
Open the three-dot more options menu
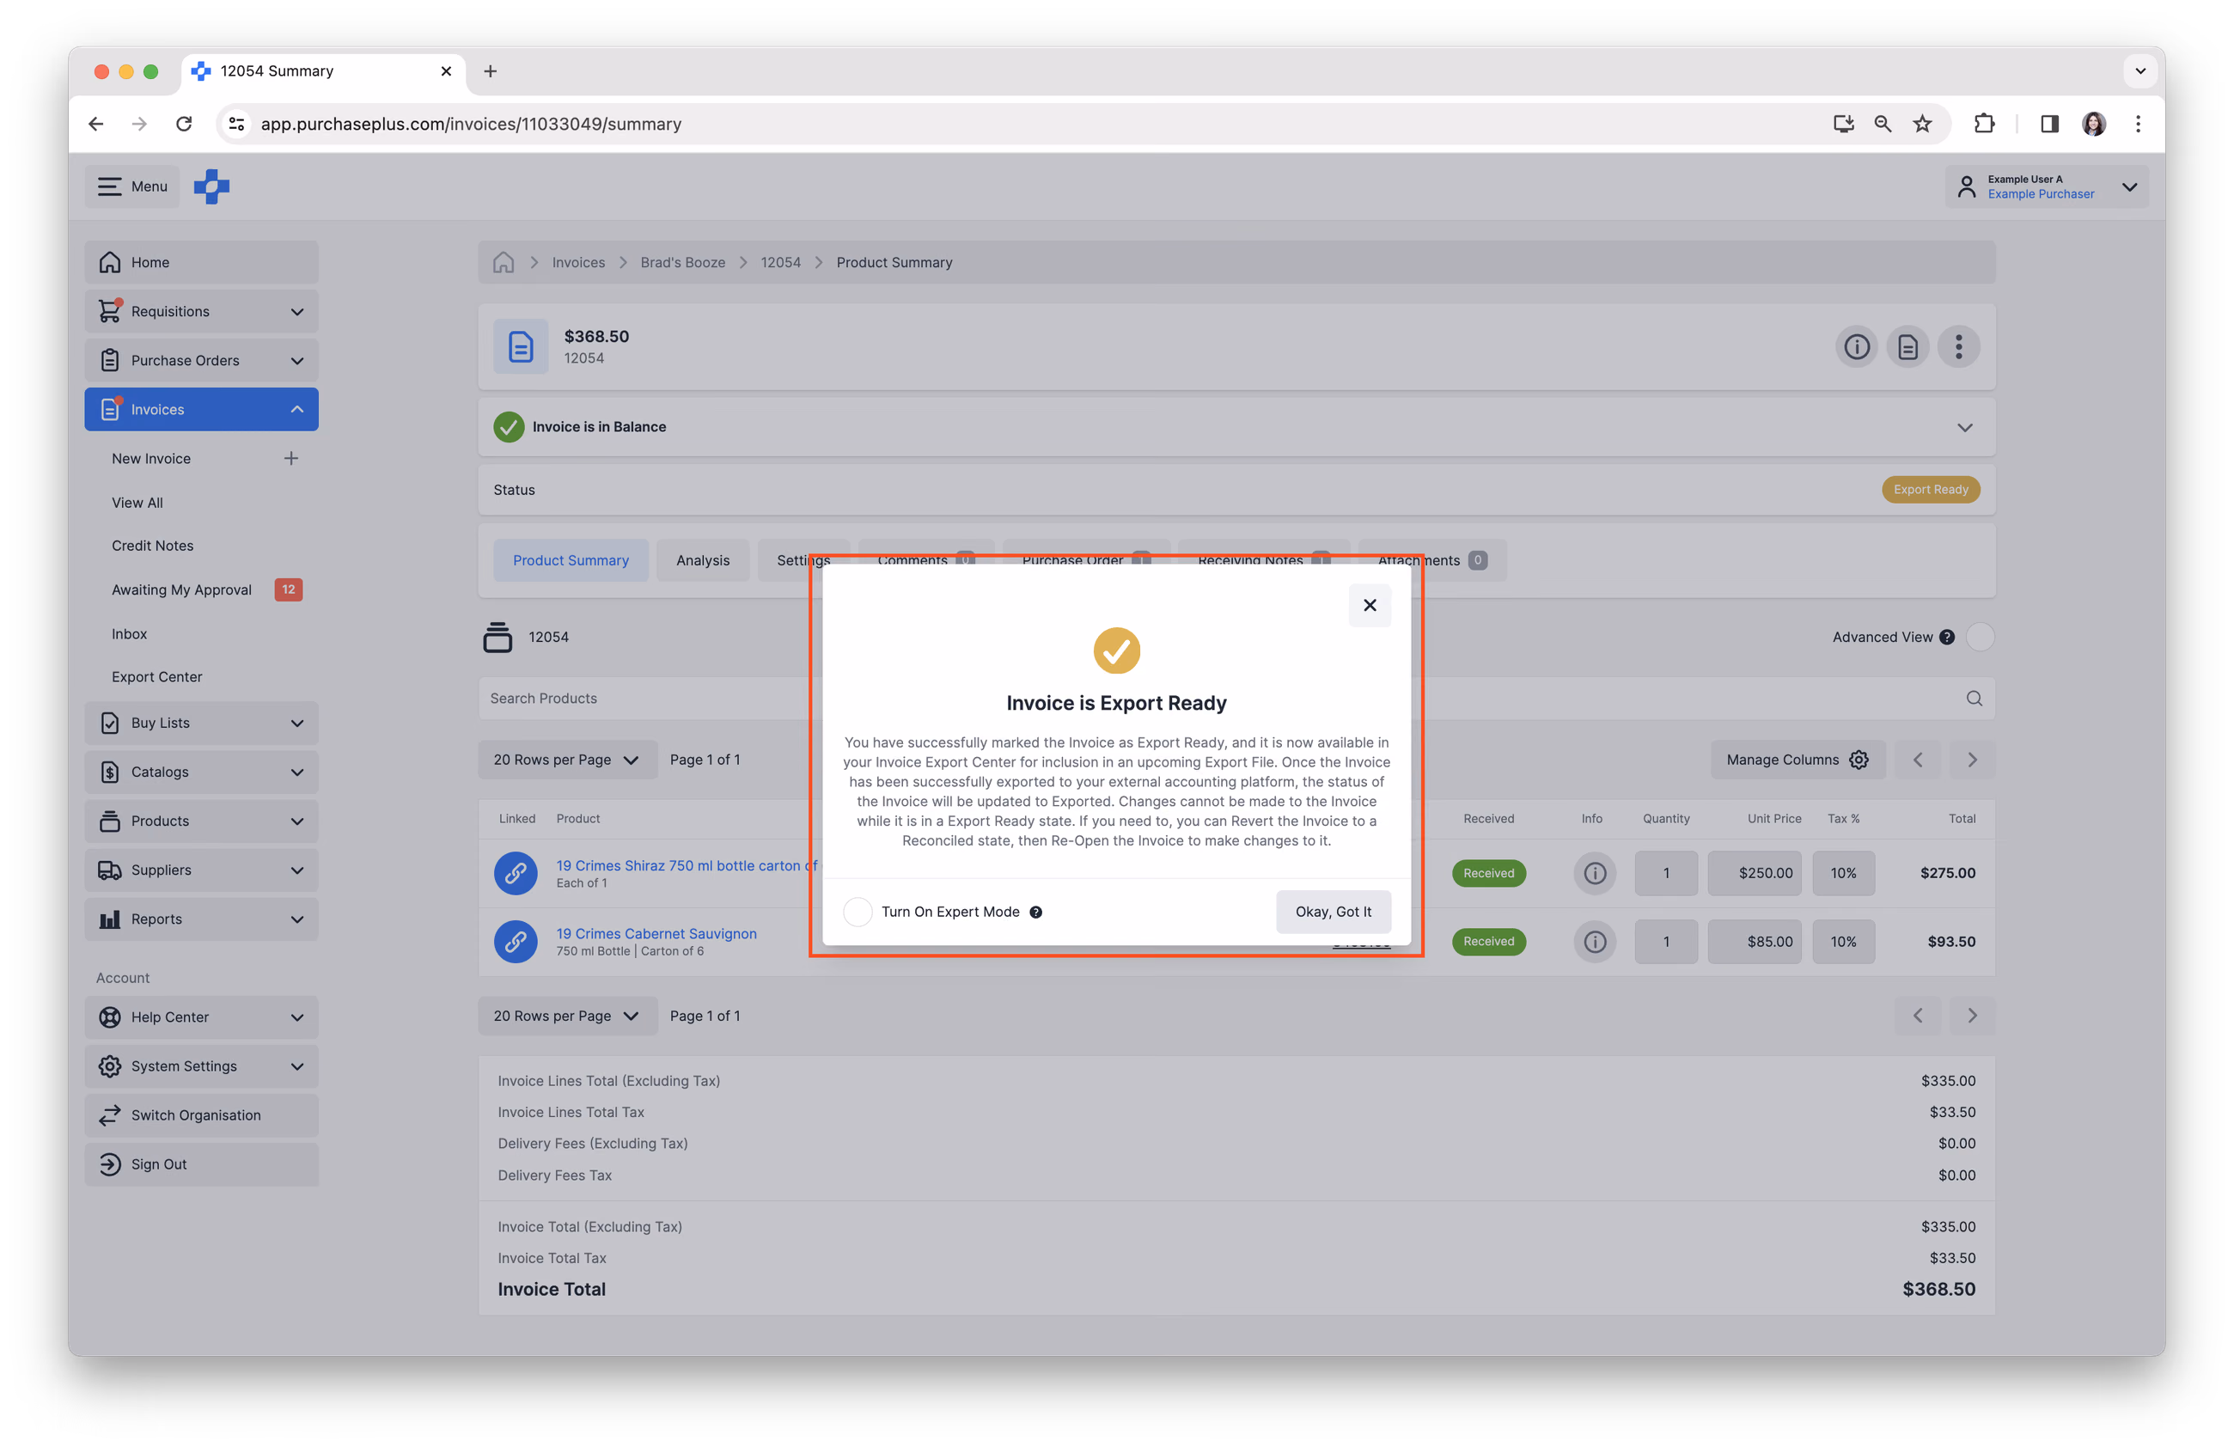click(1958, 347)
